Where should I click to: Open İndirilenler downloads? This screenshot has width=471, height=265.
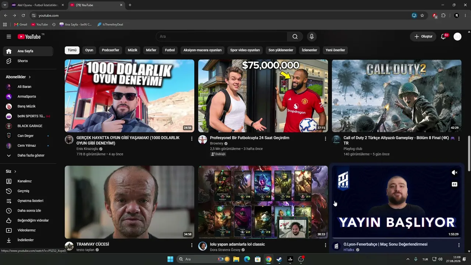coord(28,240)
